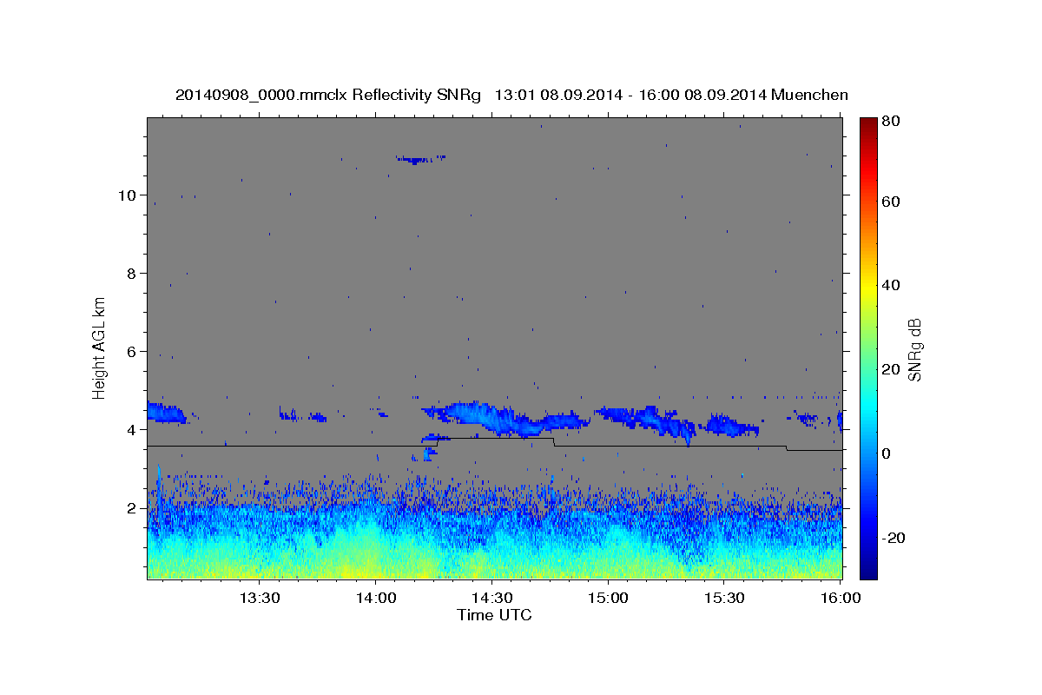
Task: Click the height tick label 10
Action: coord(126,195)
